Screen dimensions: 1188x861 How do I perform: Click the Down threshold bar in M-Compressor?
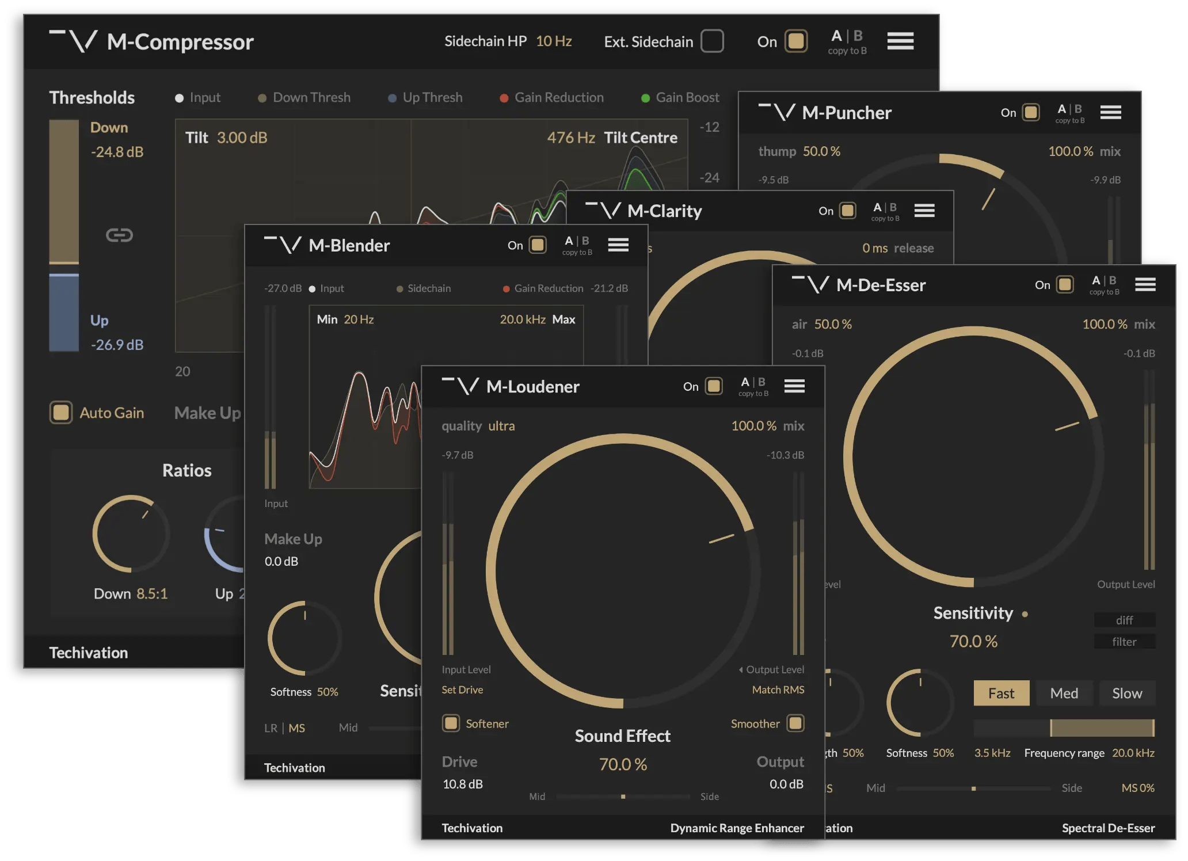pos(64,192)
